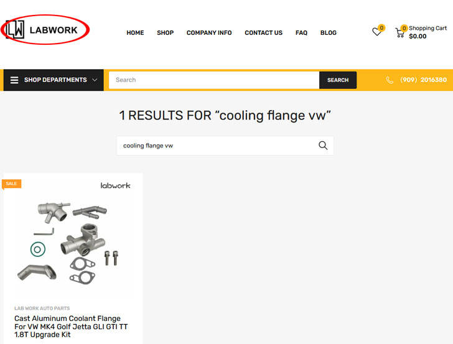Open the COMPANY INFO page
Viewport: 453px width, 344px height.
209,32
